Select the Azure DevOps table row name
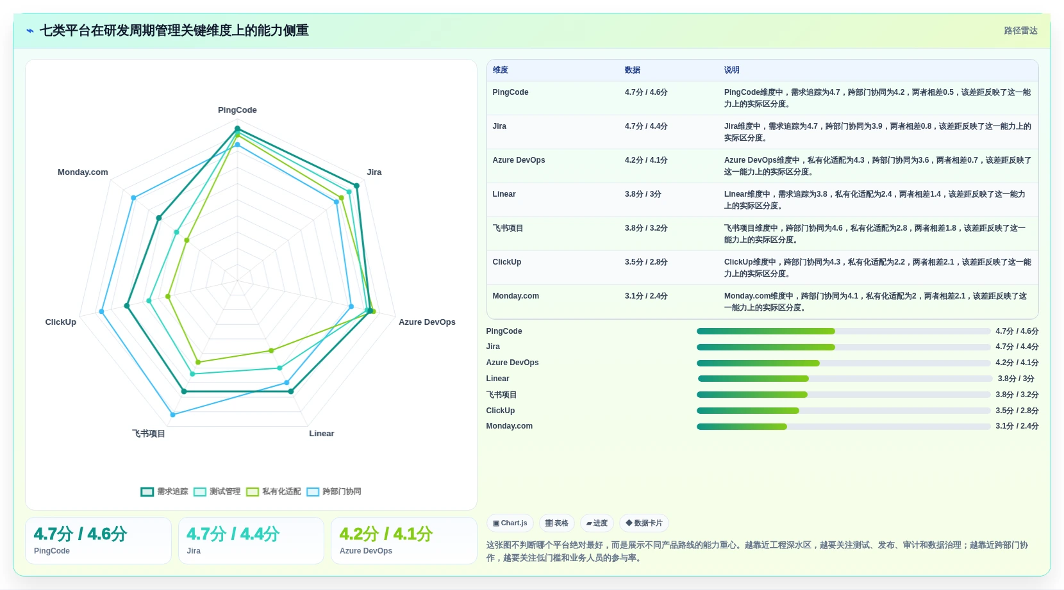Viewport: 1064px width, 590px height. coord(519,160)
